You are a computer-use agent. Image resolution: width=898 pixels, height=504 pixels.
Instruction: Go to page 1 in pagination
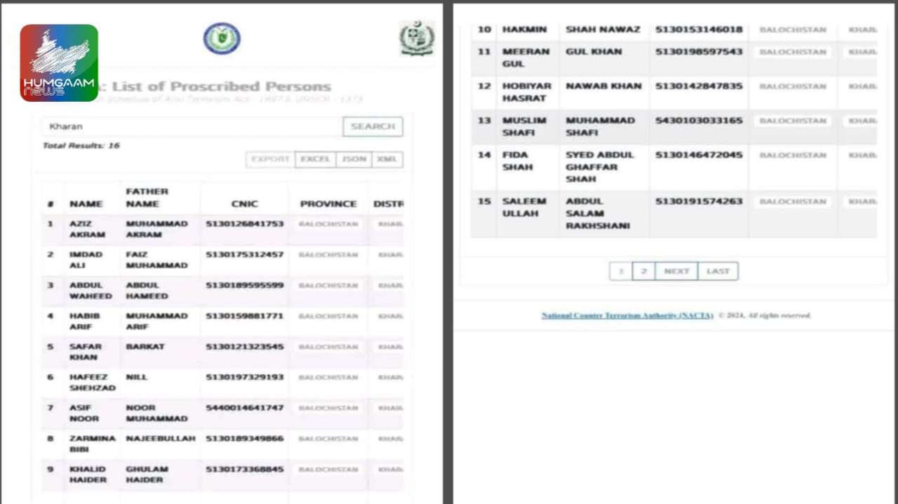pos(621,271)
